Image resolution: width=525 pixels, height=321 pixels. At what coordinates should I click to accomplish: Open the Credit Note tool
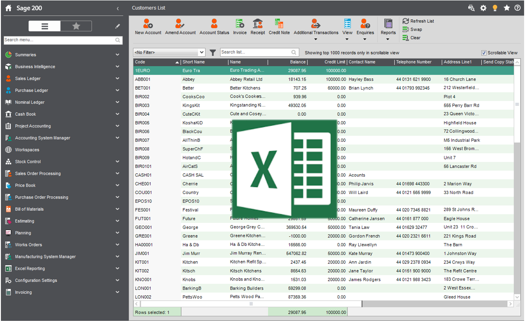click(279, 27)
